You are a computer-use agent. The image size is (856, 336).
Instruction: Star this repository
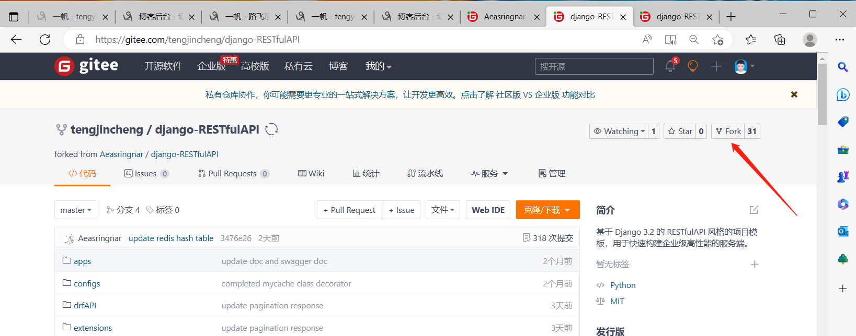(x=680, y=131)
